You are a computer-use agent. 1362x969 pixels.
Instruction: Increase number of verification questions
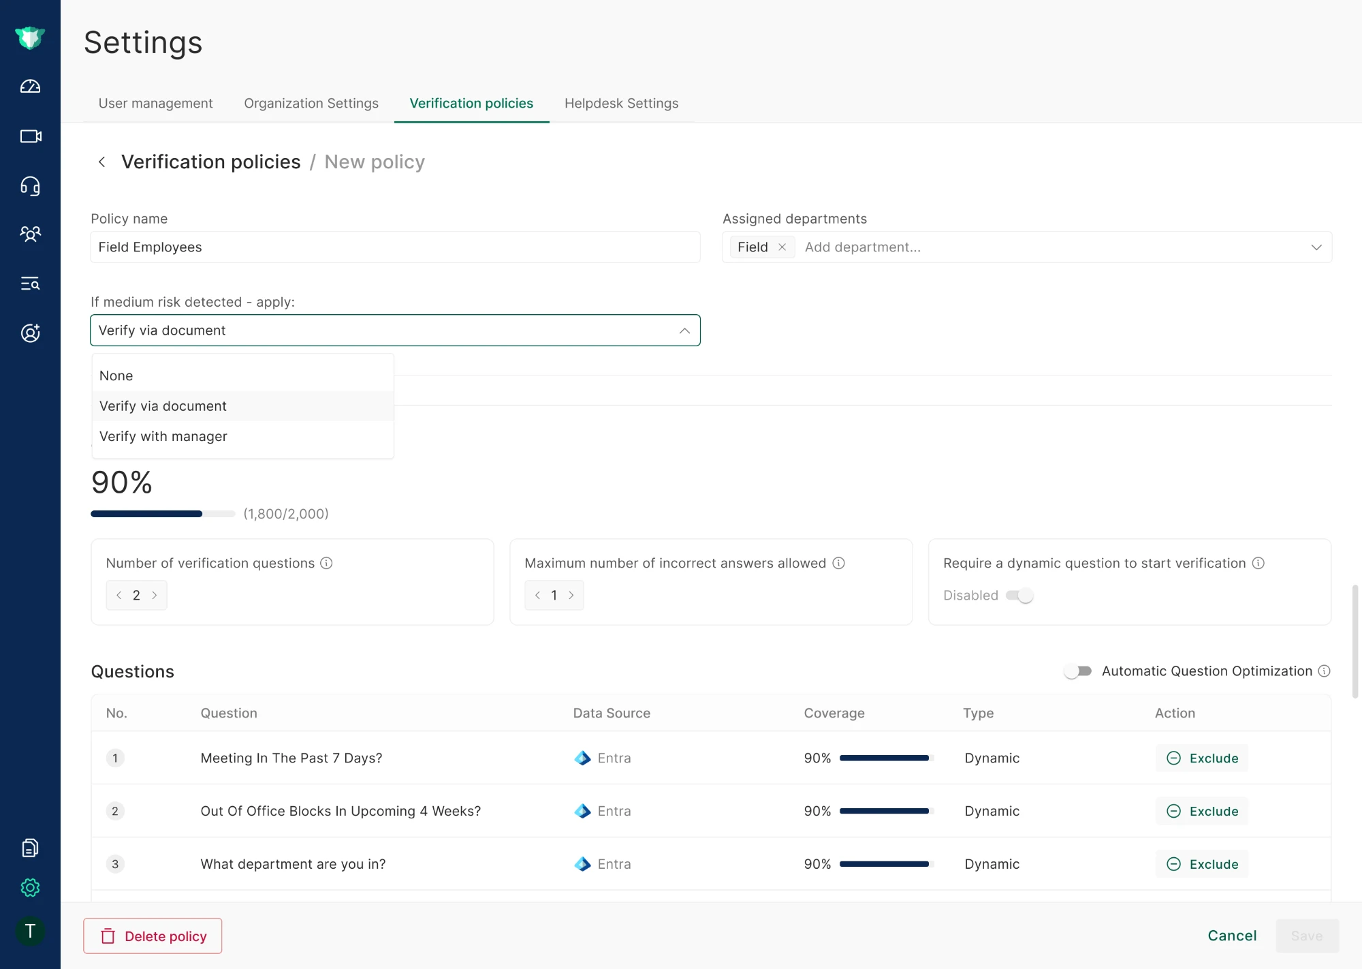click(154, 596)
